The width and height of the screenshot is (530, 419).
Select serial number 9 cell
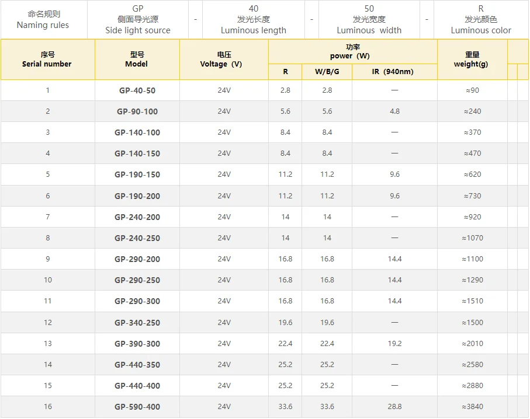click(x=48, y=259)
